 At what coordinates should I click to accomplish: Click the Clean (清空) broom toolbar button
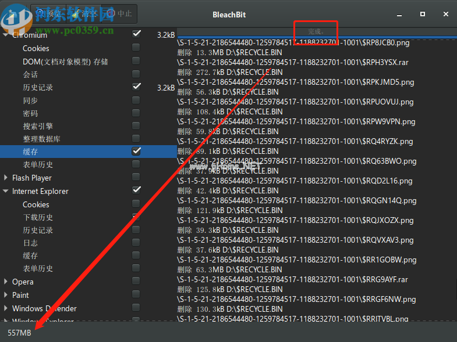(x=83, y=13)
